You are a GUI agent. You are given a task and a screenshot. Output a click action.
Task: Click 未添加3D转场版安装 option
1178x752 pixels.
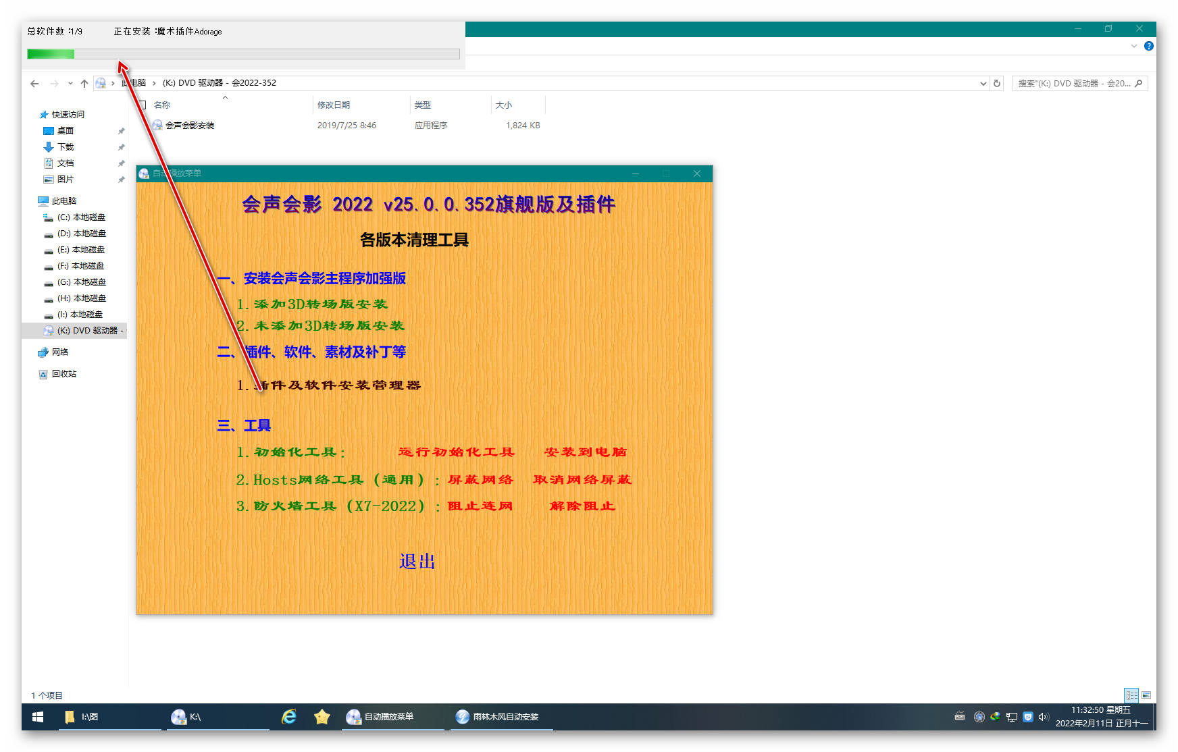pos(329,326)
